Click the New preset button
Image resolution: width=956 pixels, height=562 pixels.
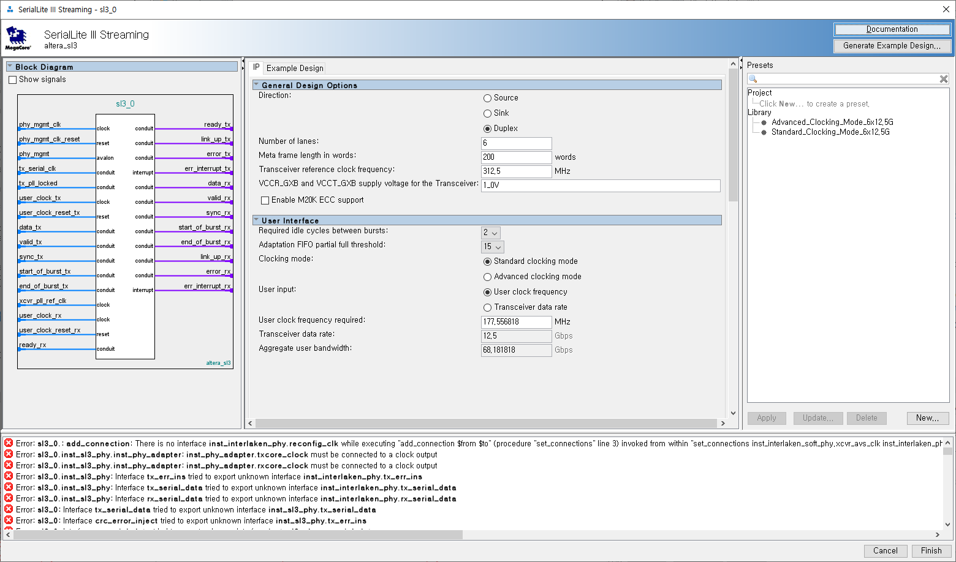[x=928, y=418]
